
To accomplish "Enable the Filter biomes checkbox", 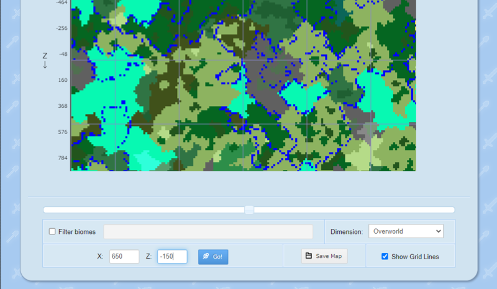I will coord(52,231).
